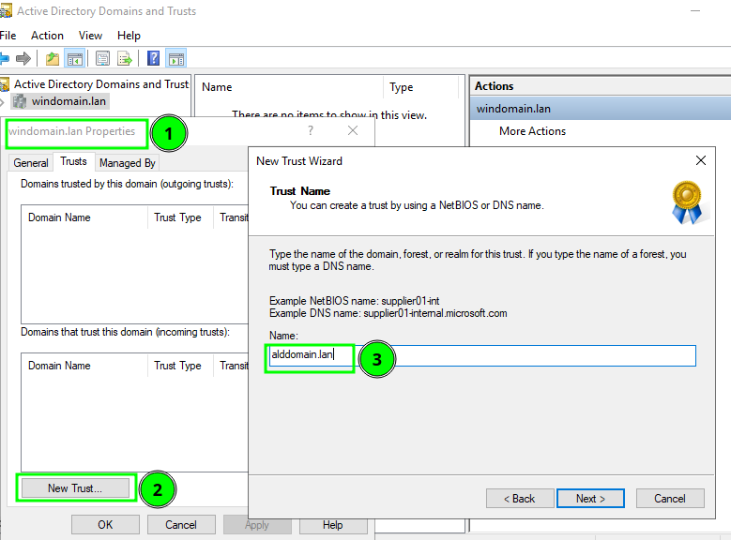This screenshot has height=540, width=731.
Task: Click the Help button in properties dialog
Action: (x=333, y=525)
